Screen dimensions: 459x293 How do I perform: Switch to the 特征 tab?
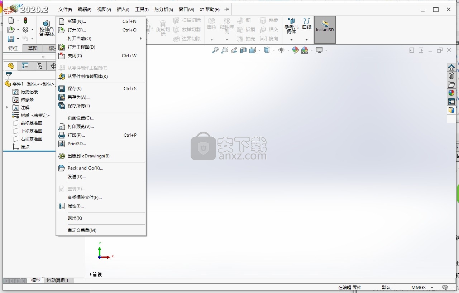(13, 48)
